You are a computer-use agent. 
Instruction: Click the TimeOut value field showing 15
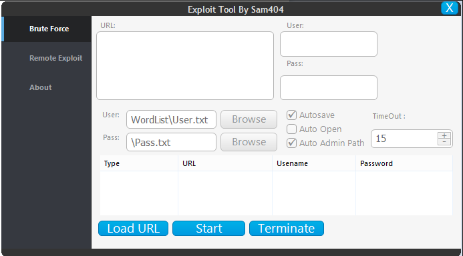coord(404,139)
